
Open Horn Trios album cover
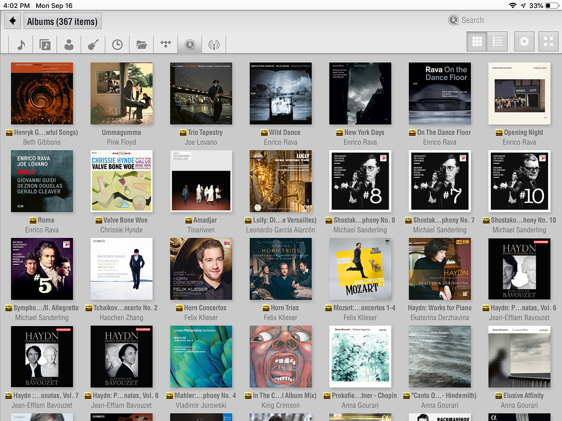281,269
